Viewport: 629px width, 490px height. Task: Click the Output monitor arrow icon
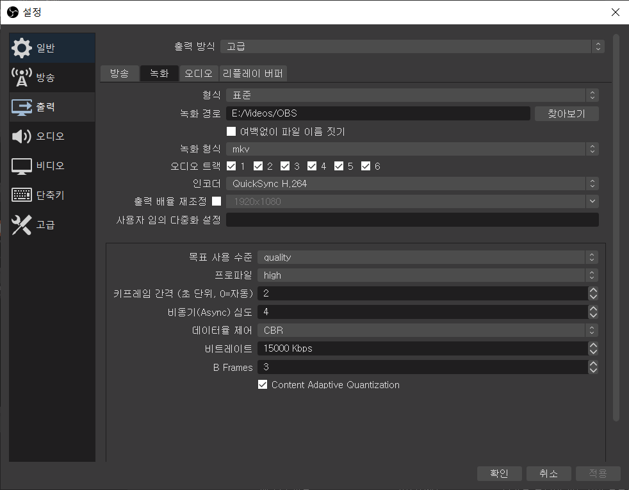pos(21,107)
